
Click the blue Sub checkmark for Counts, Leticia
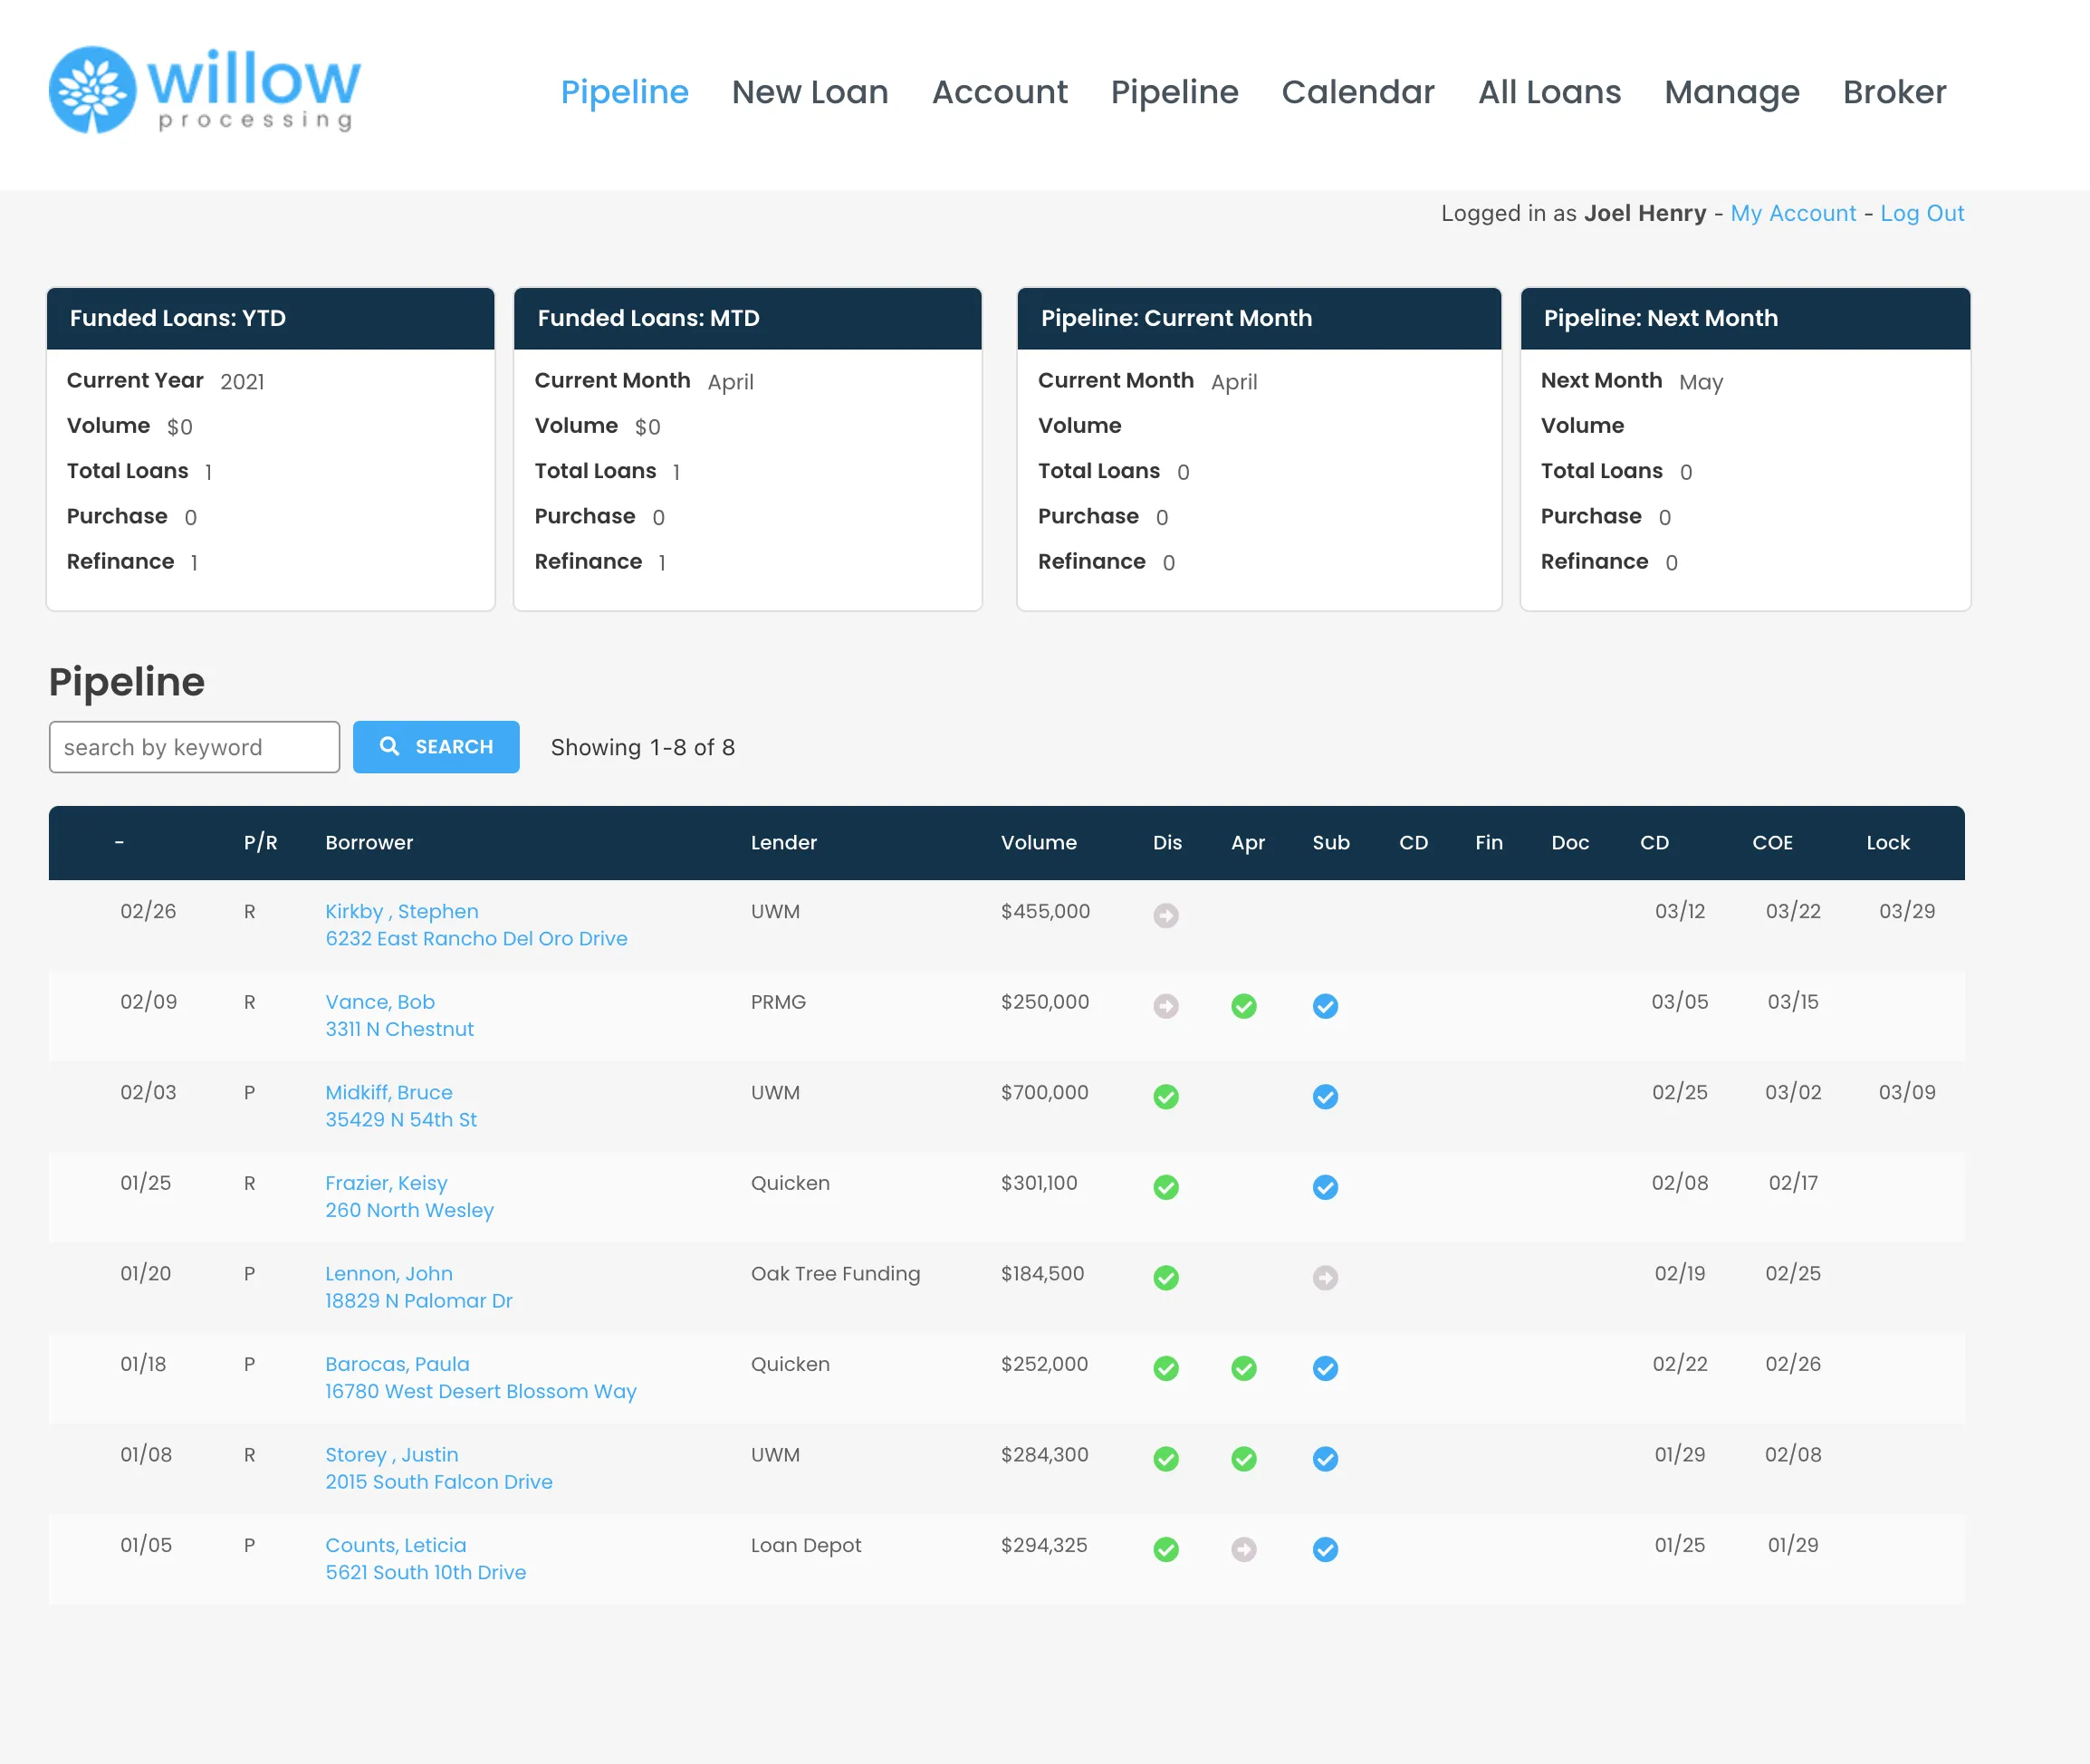pyautogui.click(x=1326, y=1549)
